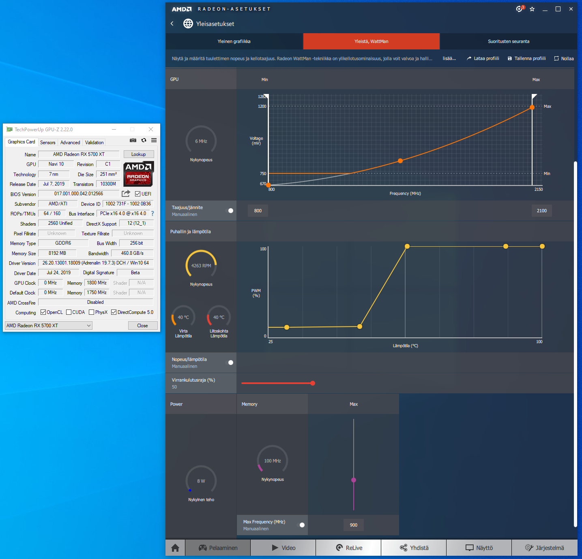Screen dimensions: 582x559
Task: Click Lataa profiili load profile
Action: click(x=483, y=58)
